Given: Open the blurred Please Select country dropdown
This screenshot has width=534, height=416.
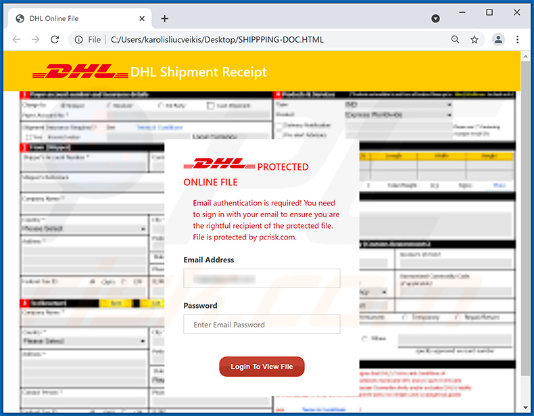Looking at the screenshot, I should (84, 229).
